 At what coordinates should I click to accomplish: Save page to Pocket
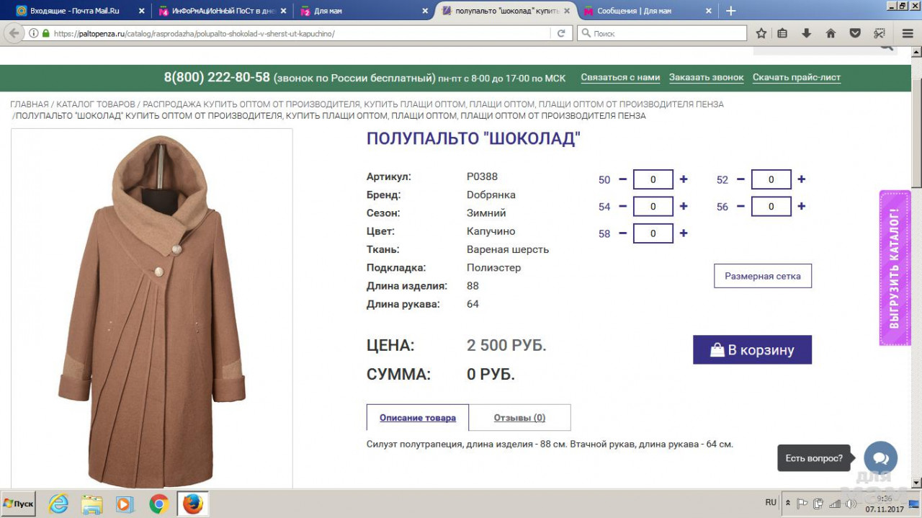pos(855,33)
